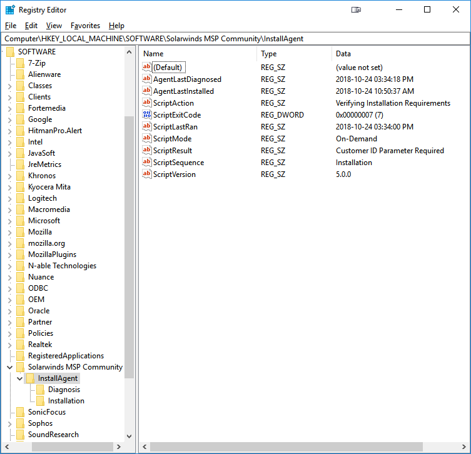Click the folder icon next to Sophos

coord(20,423)
